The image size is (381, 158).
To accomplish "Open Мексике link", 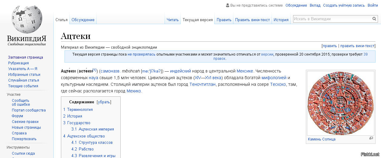I will tap(245, 71).
